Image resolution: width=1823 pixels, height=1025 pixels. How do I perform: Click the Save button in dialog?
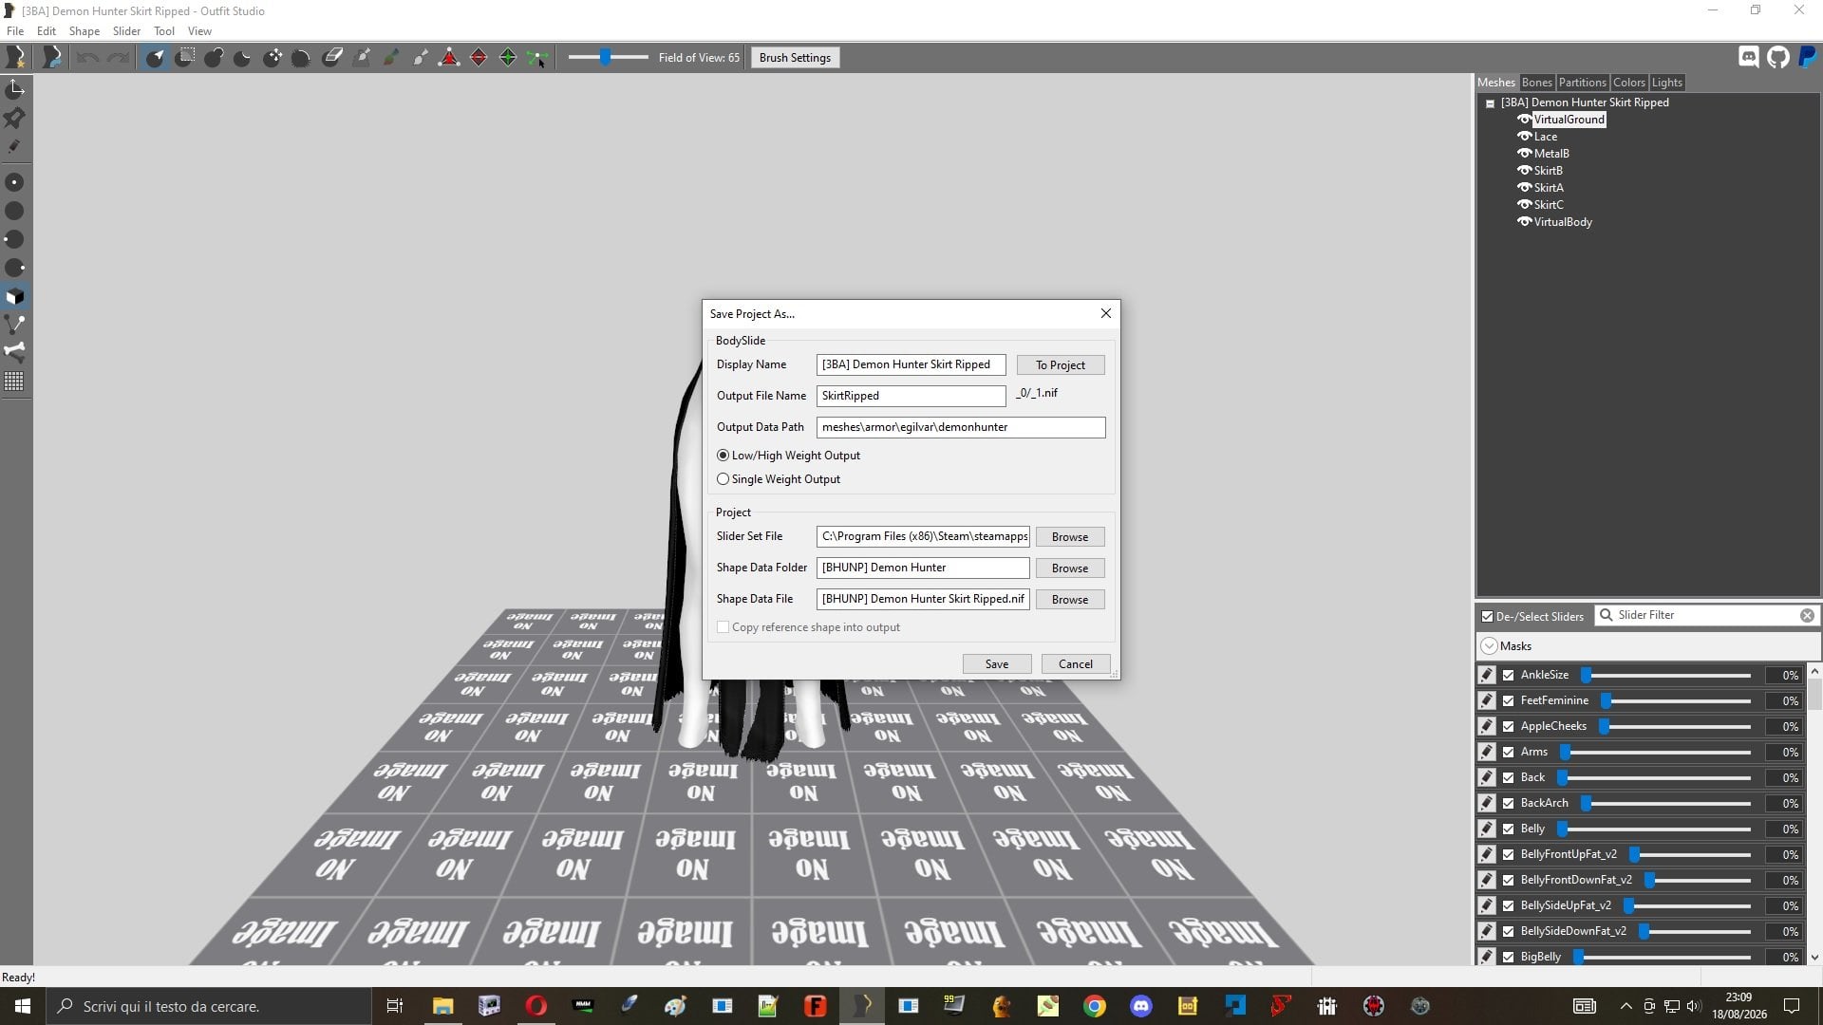pos(996,664)
